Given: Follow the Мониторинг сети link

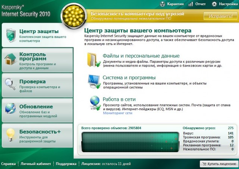Looking at the screenshot, I should pyautogui.click(x=118, y=113).
